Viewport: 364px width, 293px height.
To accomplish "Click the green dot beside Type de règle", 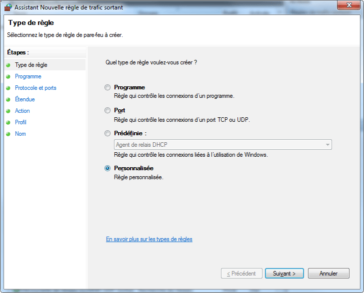I will pyautogui.click(x=8, y=65).
